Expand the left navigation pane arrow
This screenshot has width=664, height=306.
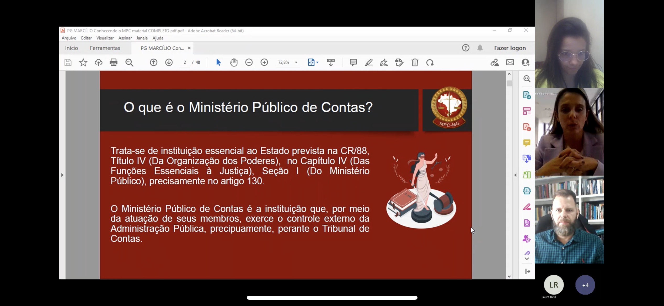[62, 175]
